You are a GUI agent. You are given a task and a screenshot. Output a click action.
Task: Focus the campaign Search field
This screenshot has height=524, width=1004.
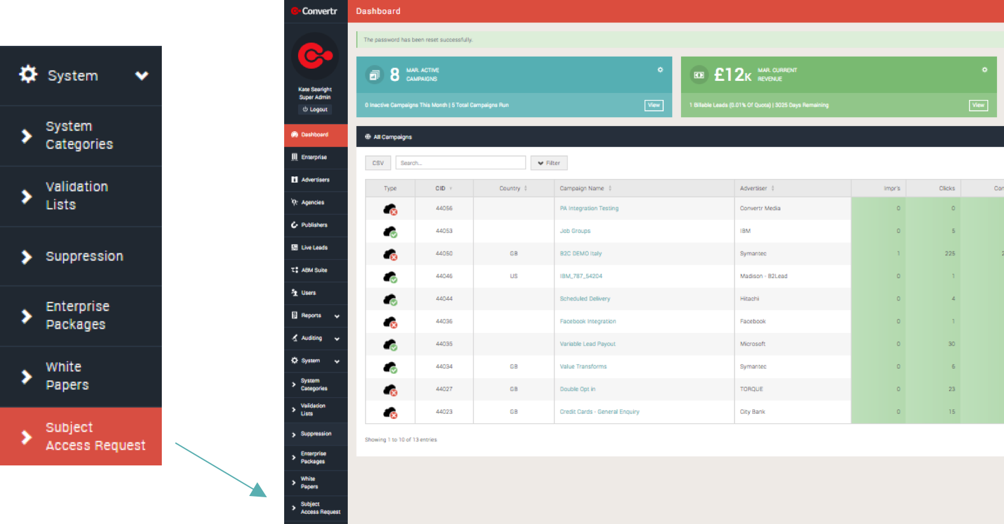tap(461, 163)
